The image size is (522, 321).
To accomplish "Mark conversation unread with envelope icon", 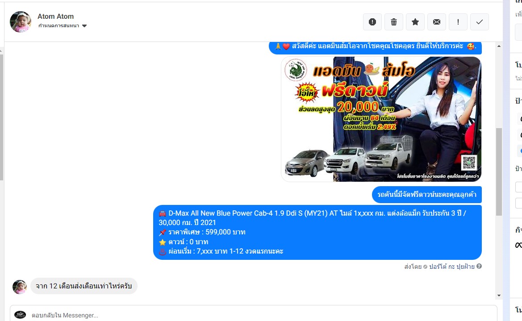I will (x=437, y=22).
